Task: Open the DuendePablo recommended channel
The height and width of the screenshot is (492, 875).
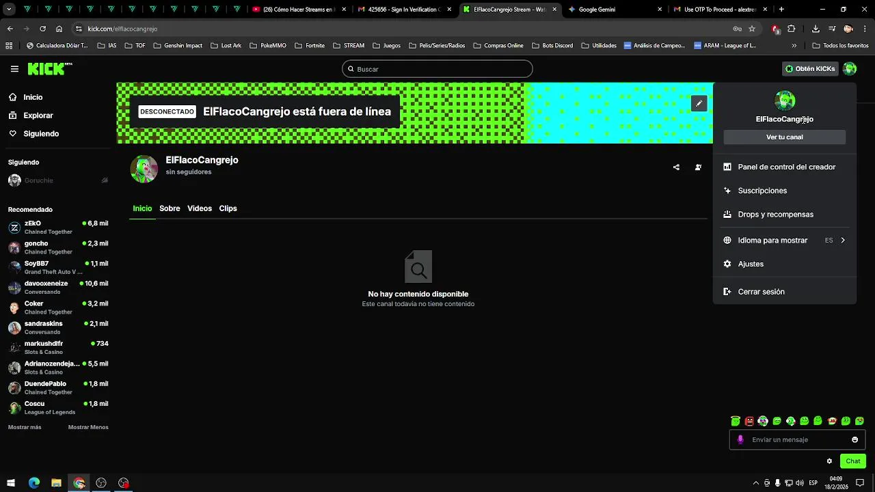Action: coord(58,388)
